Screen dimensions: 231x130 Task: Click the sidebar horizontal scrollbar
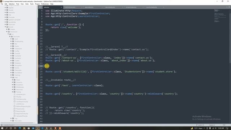point(17,123)
